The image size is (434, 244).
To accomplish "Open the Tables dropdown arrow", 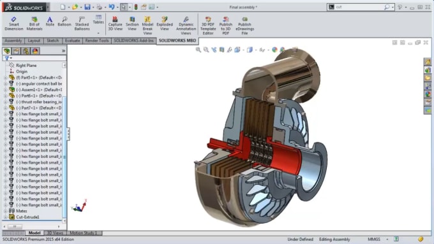I will tap(98, 33).
